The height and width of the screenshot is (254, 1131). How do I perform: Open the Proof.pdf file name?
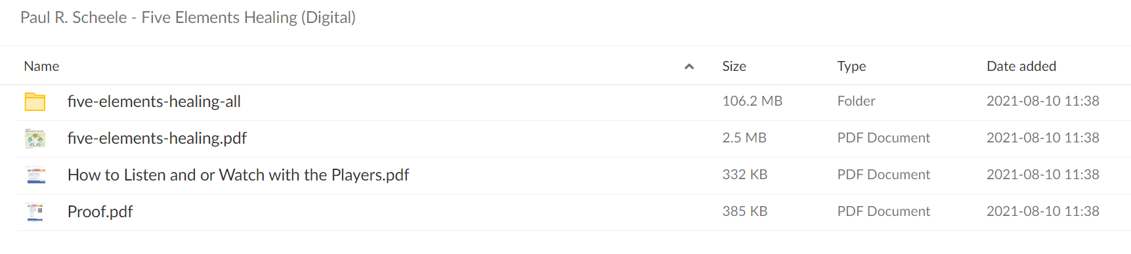(x=100, y=212)
